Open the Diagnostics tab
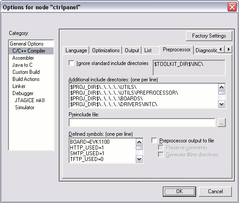 [206, 50]
